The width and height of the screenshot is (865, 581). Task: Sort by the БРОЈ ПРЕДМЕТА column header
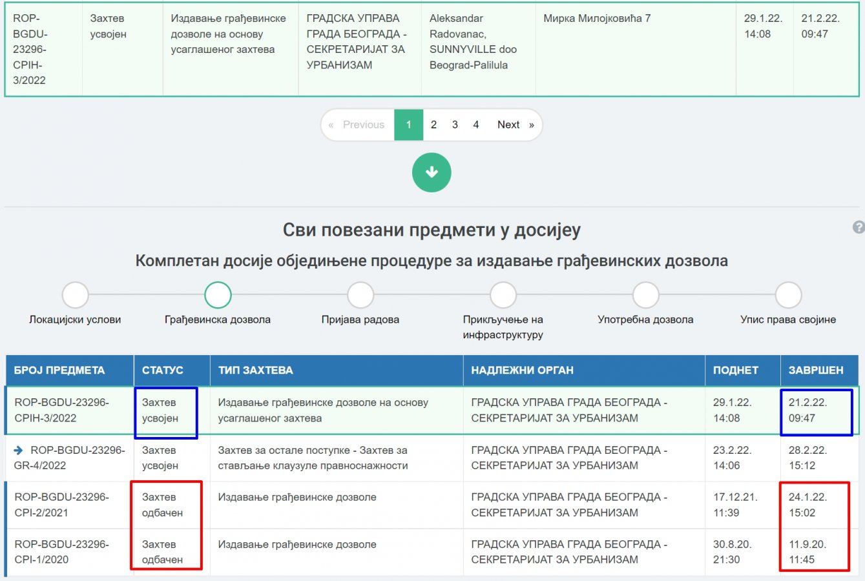pyautogui.click(x=59, y=371)
